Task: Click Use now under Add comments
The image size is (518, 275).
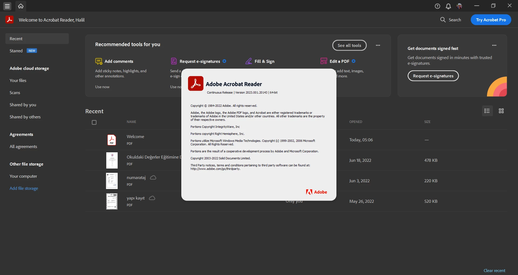Action: tap(102, 87)
